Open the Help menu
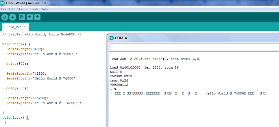The height and width of the screenshot is (127, 279). [44, 9]
